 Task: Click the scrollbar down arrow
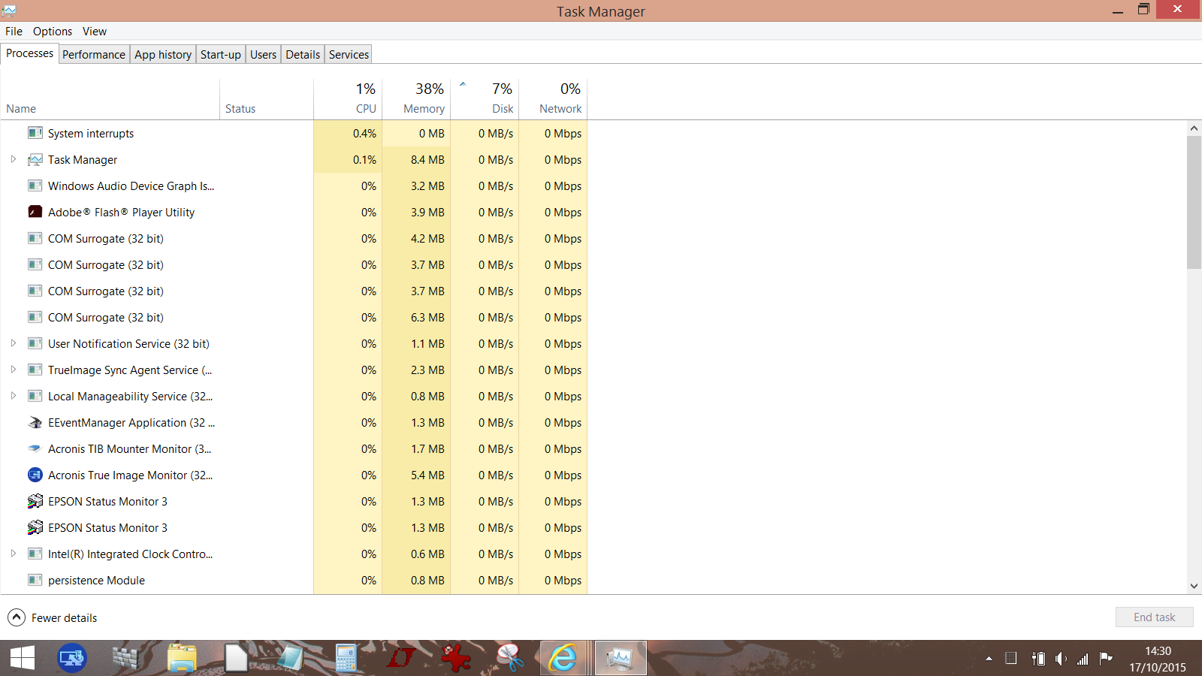1194,587
